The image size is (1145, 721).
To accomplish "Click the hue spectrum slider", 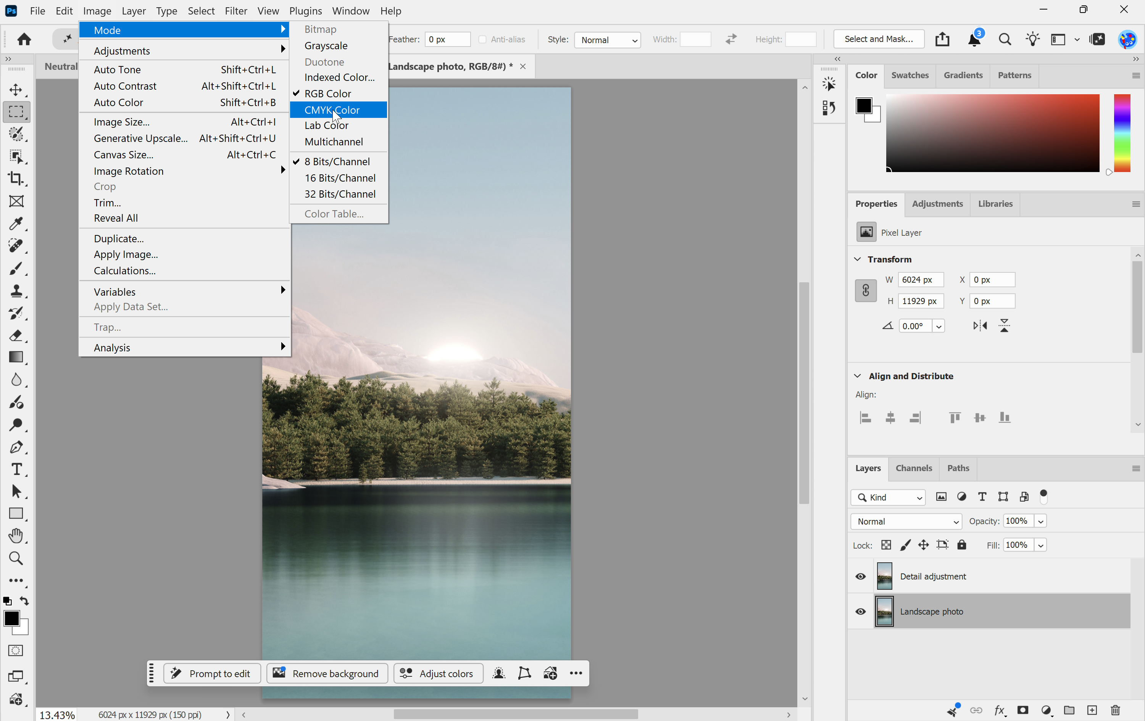I will 1122,133.
